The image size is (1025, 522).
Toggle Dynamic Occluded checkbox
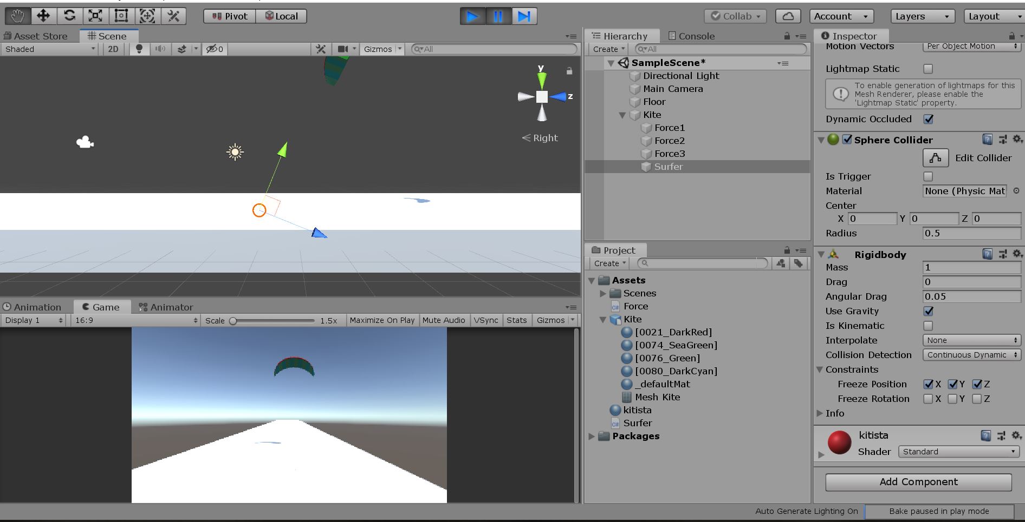(928, 119)
